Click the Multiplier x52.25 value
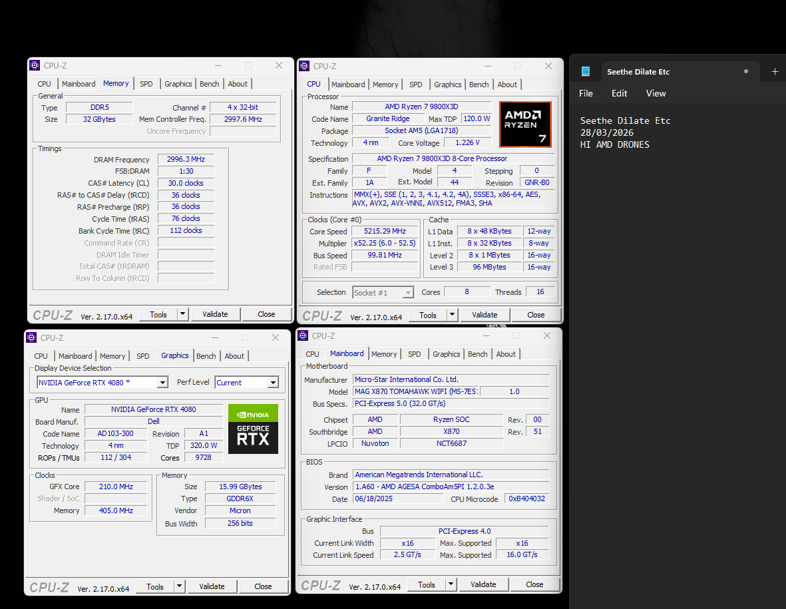This screenshot has width=786, height=609. [x=385, y=243]
